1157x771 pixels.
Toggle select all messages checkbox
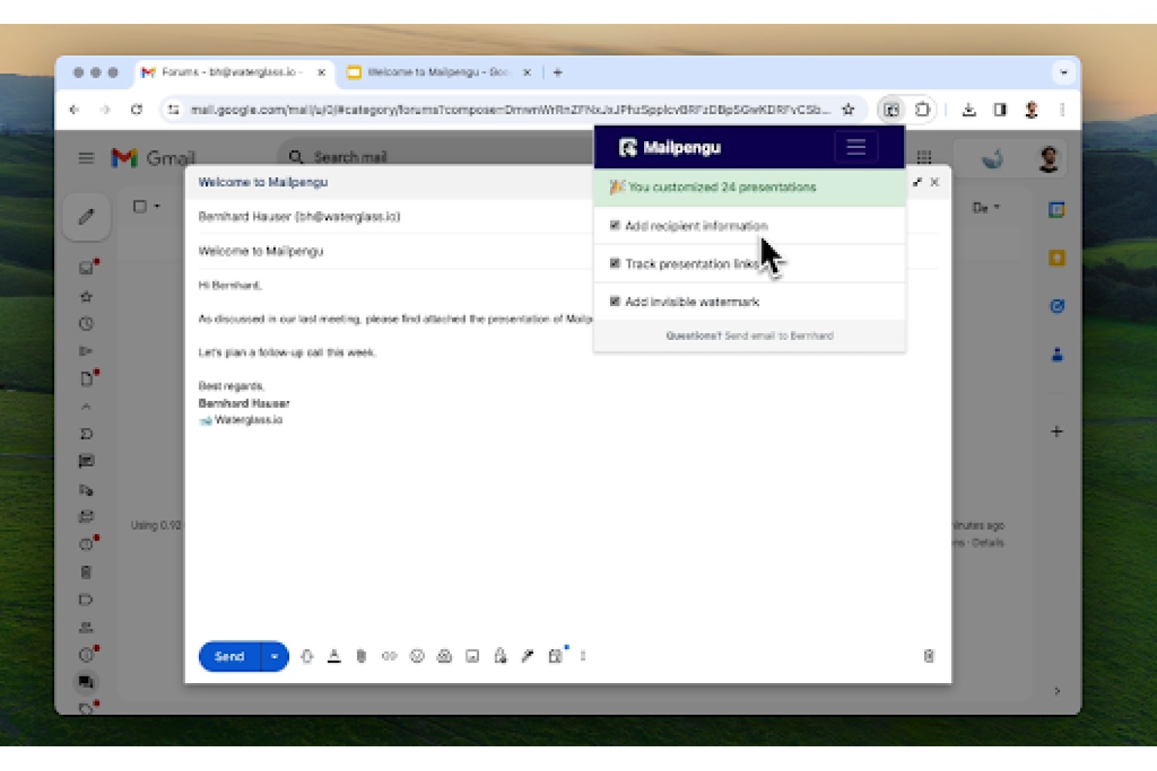(140, 207)
